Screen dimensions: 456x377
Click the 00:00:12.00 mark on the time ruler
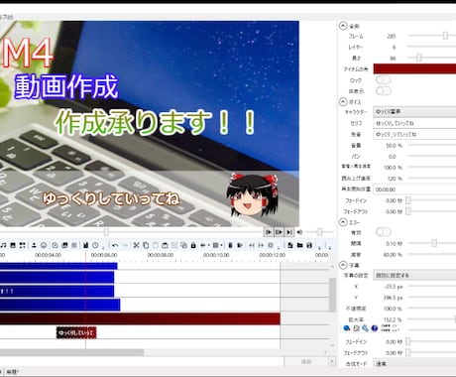(272, 255)
